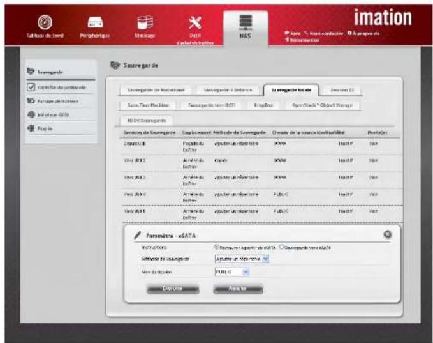The height and width of the screenshot is (343, 433).
Task: Click the Aide help link
Action: tap(293, 33)
